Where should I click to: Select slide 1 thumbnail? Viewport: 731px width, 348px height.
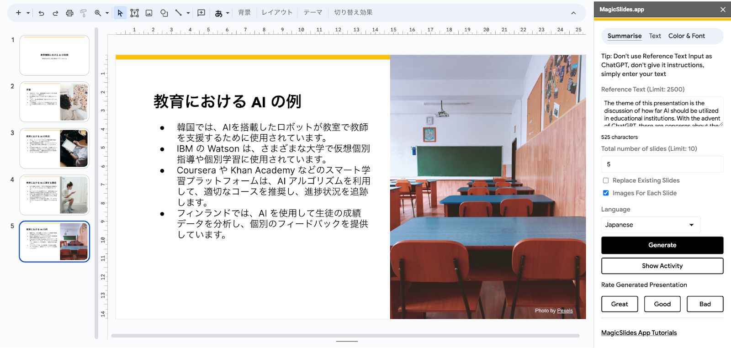(x=54, y=56)
